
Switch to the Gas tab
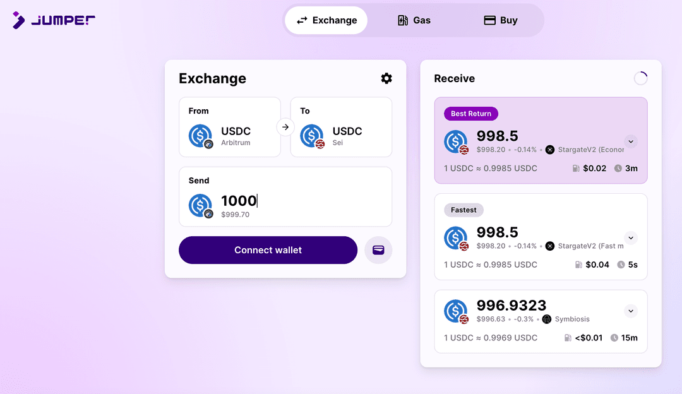[414, 20]
